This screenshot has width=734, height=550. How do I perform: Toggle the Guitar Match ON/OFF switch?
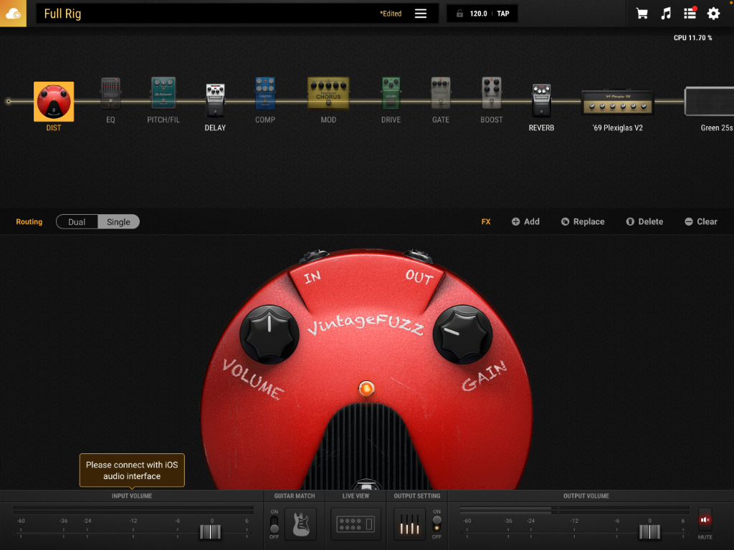275,524
